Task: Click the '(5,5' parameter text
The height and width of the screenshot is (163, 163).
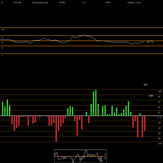Action: [84, 3]
